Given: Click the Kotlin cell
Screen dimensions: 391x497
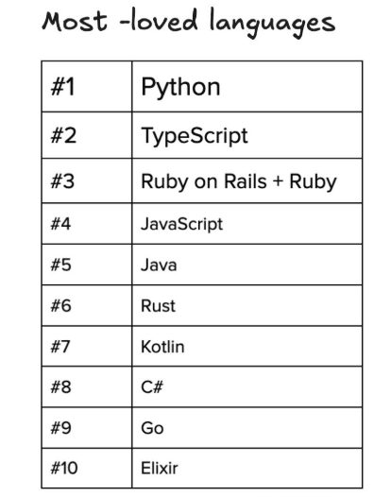Looking at the screenshot, I should tap(247, 346).
